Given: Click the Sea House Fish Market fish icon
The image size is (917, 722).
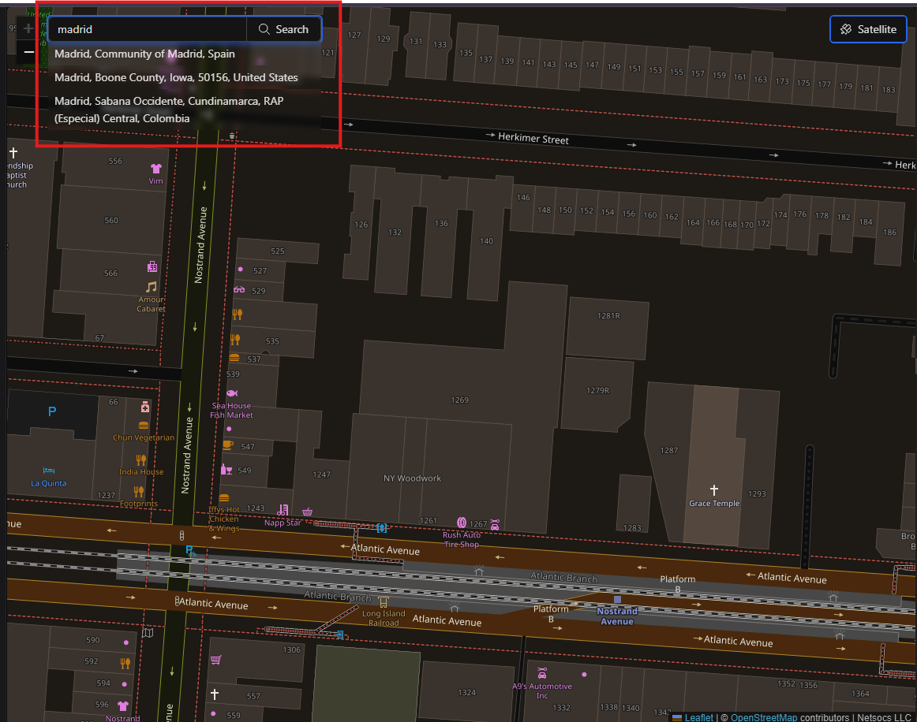Looking at the screenshot, I should tap(231, 393).
